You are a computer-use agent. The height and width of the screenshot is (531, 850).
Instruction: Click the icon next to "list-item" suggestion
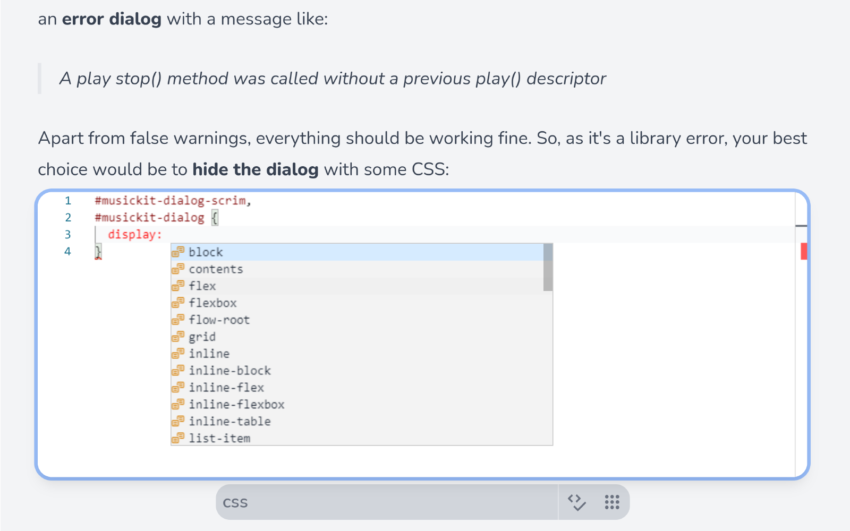[x=178, y=438]
